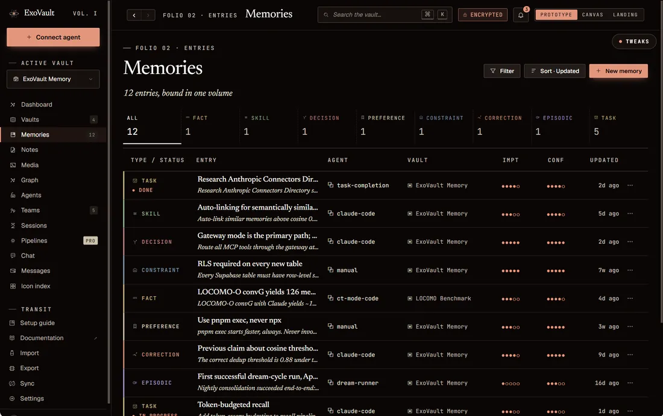Image resolution: width=663 pixels, height=416 pixels.
Task: Select the Constraint type tab
Action: point(444,126)
